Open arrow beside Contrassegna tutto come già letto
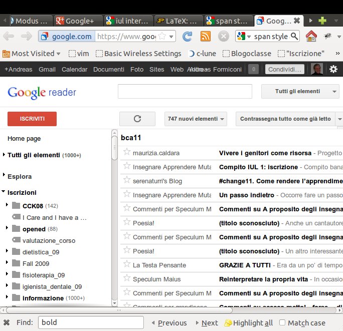Image resolution: width=343 pixels, height=331 pixels. coord(339,119)
